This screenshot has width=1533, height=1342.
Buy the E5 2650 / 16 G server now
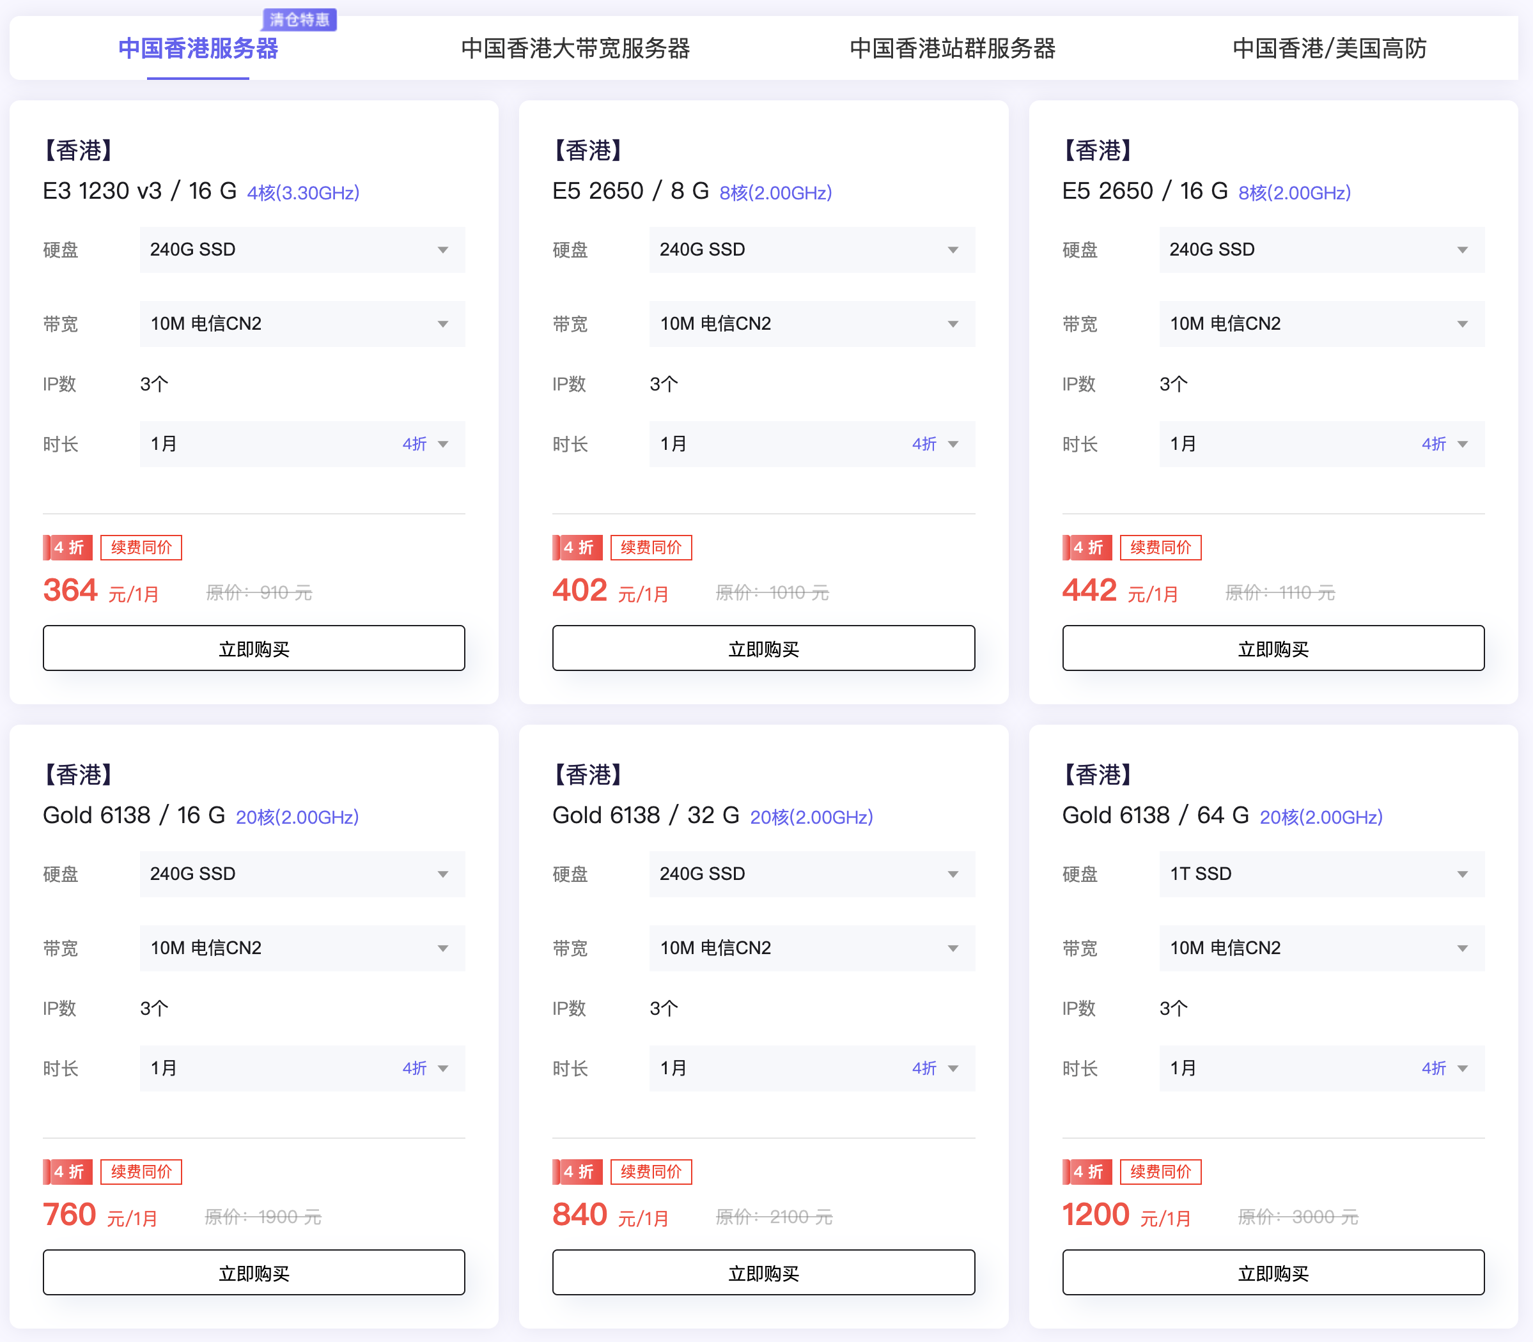pyautogui.click(x=1273, y=648)
